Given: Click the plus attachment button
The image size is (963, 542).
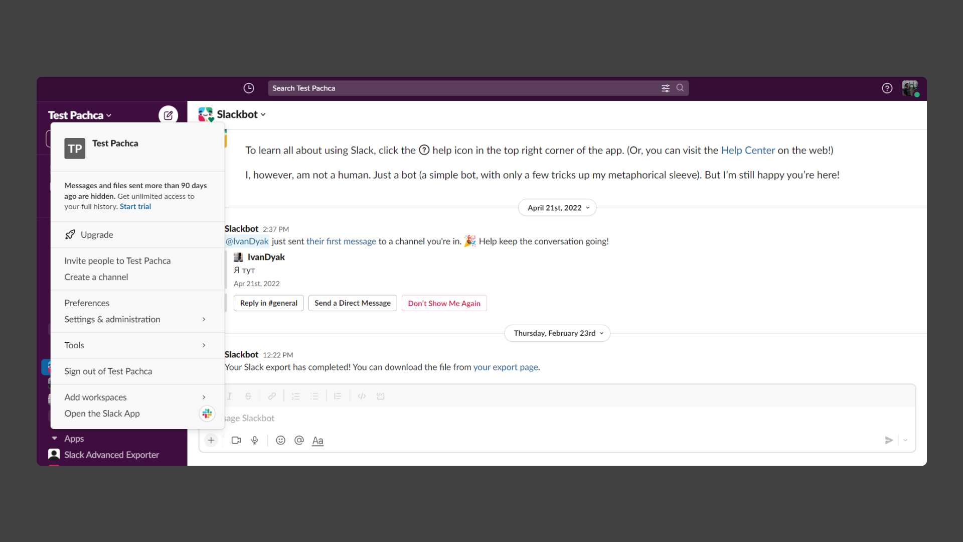Looking at the screenshot, I should click(211, 440).
